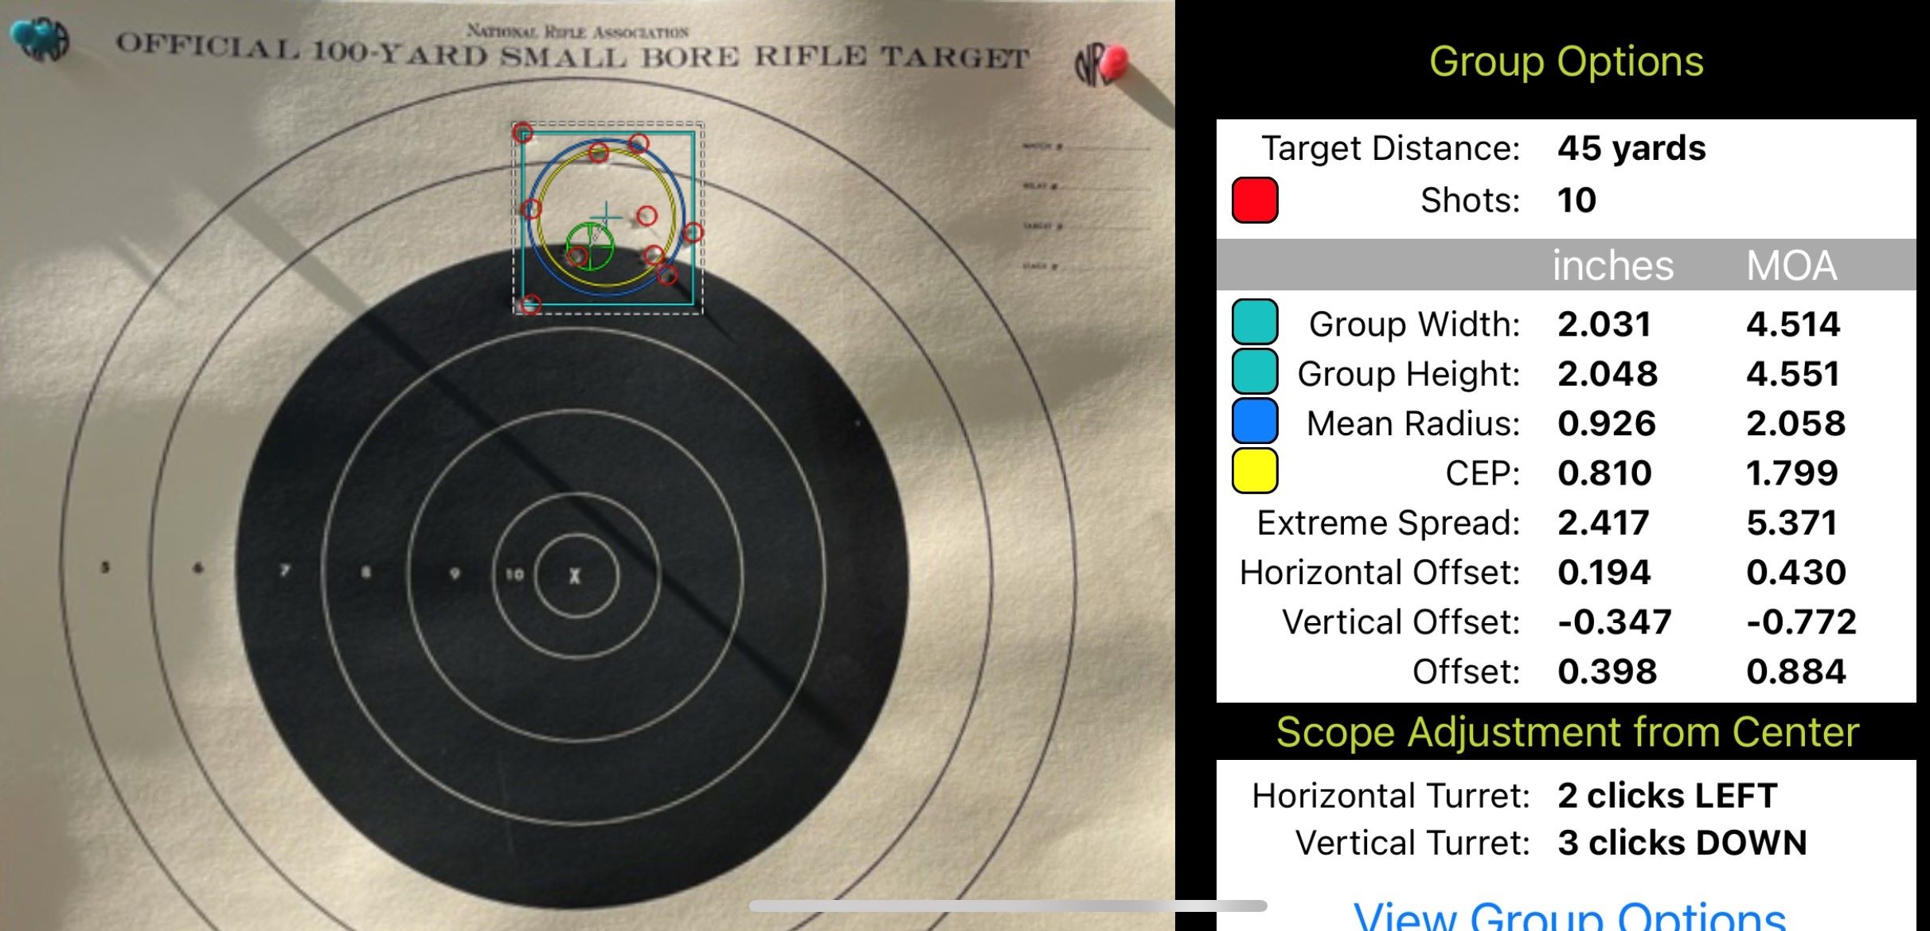The image size is (1930, 931).
Task: Click the teal swatch beside Group Width
Action: (x=1255, y=322)
